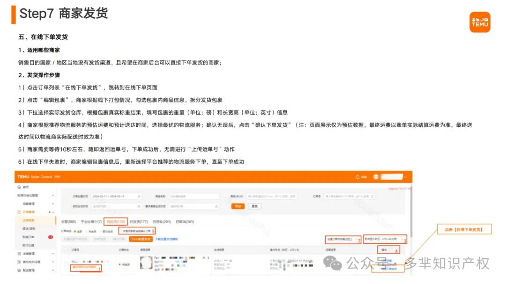Expand the 结算管理 sidebar section

[x=53, y=204]
